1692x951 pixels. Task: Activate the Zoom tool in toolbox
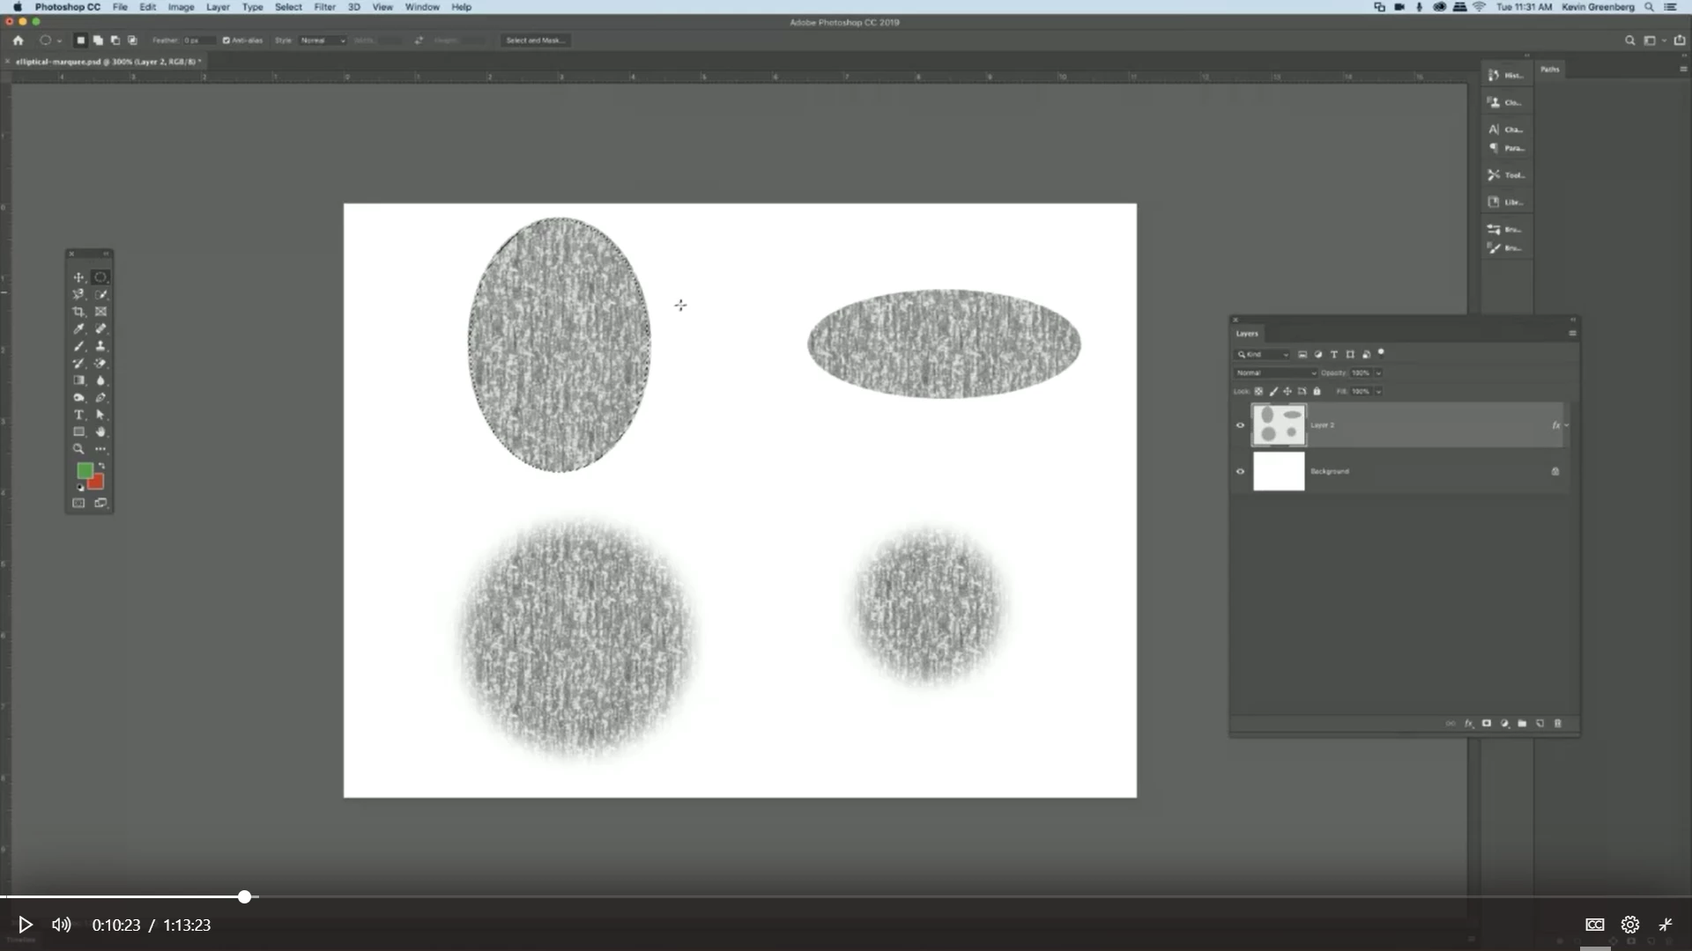click(78, 449)
